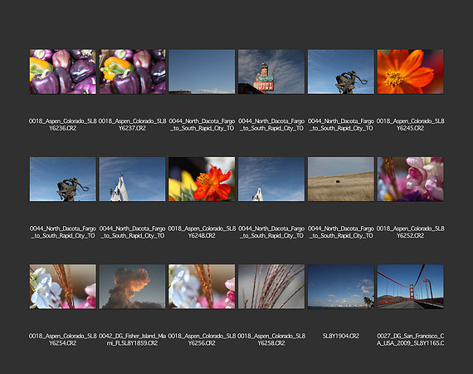The image size is (473, 374).
Task: Open the Golden Gate Bridge thumbnail
Action: tap(410, 287)
